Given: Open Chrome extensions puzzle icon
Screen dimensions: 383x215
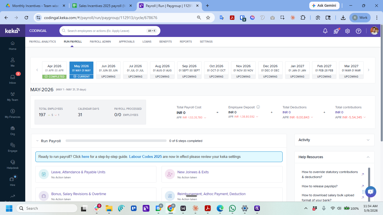Looking at the screenshot, I should point(303,18).
